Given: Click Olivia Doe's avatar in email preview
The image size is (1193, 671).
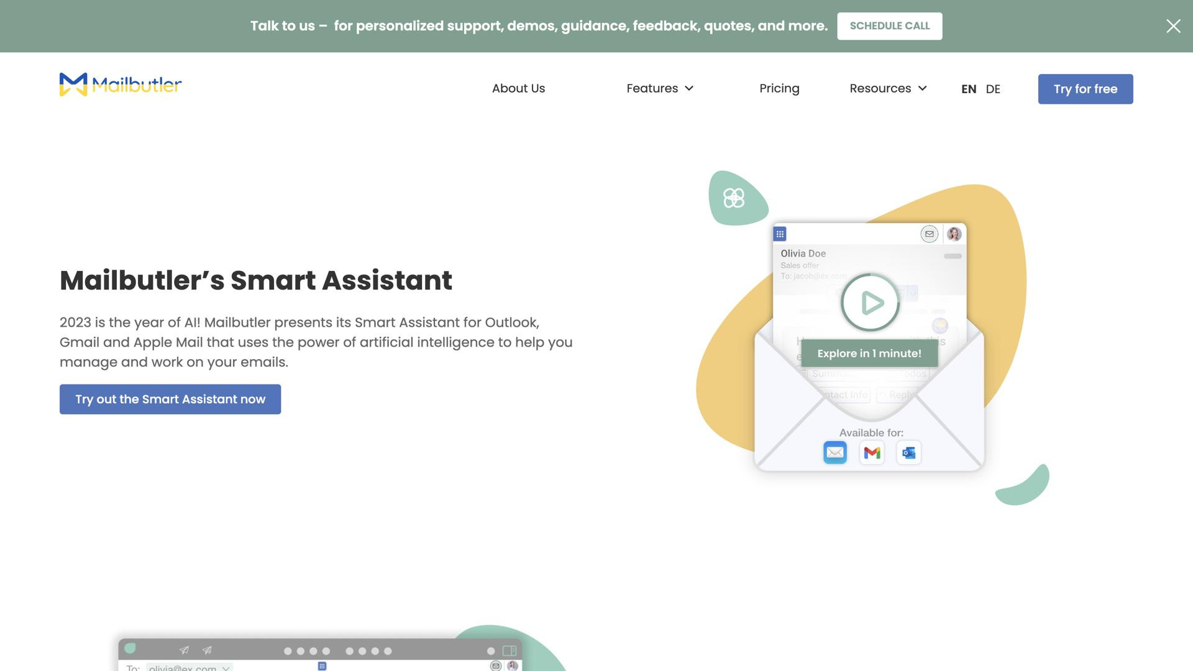Looking at the screenshot, I should click(954, 234).
